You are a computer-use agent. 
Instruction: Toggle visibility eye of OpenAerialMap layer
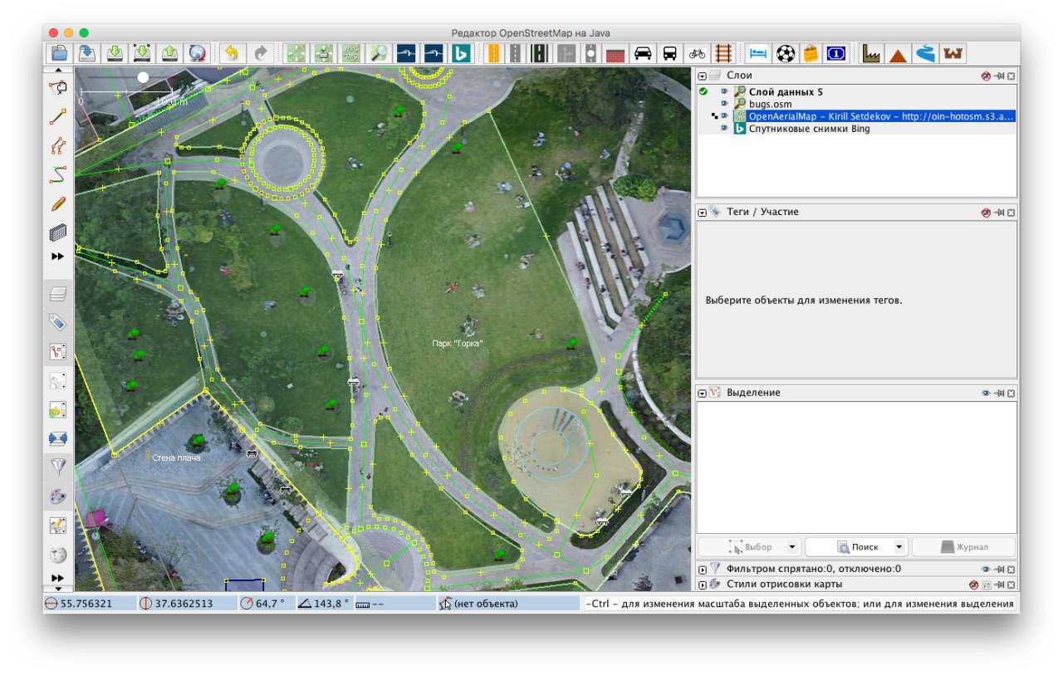click(x=723, y=116)
